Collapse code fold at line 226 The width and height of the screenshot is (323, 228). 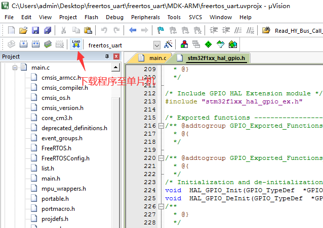(x=161, y=206)
